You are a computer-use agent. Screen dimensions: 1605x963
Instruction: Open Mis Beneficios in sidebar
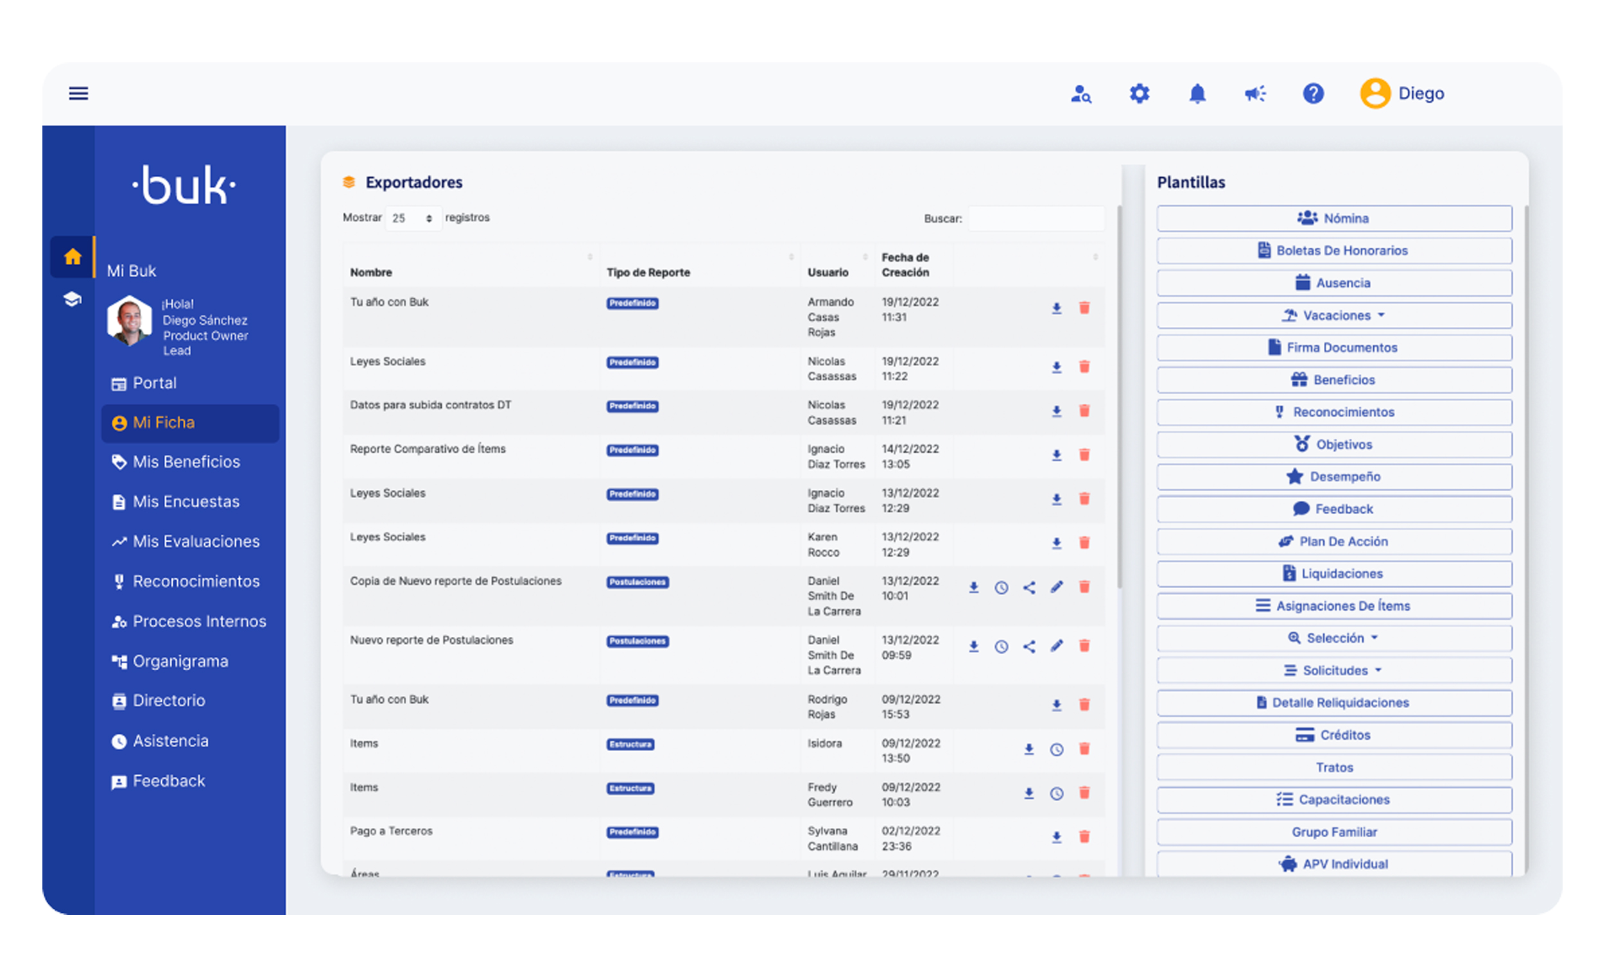coord(186,462)
